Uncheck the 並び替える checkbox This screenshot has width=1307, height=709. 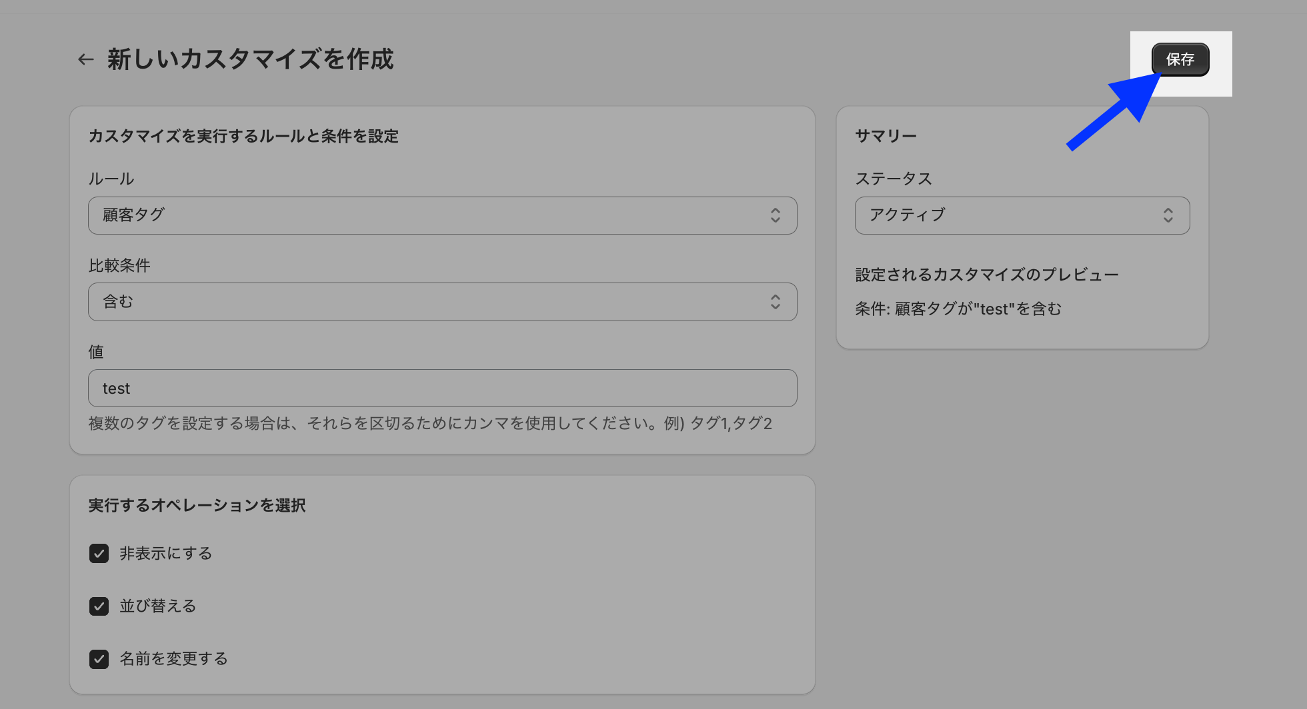tap(99, 606)
